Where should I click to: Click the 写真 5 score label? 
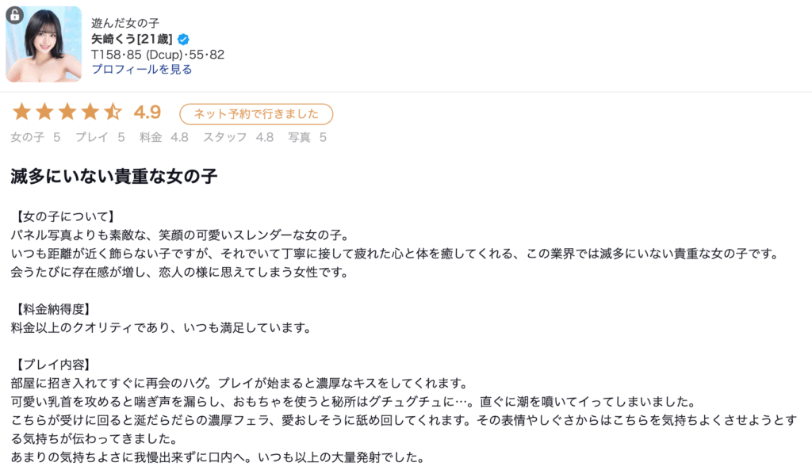307,137
